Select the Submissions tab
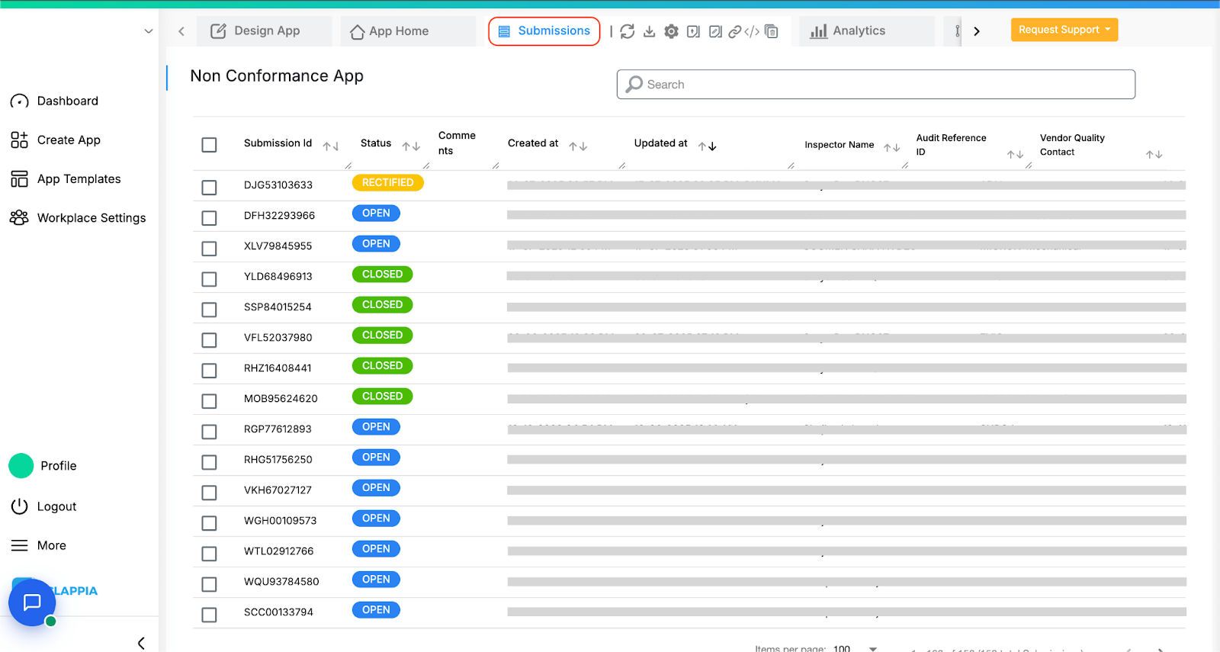 tap(544, 31)
